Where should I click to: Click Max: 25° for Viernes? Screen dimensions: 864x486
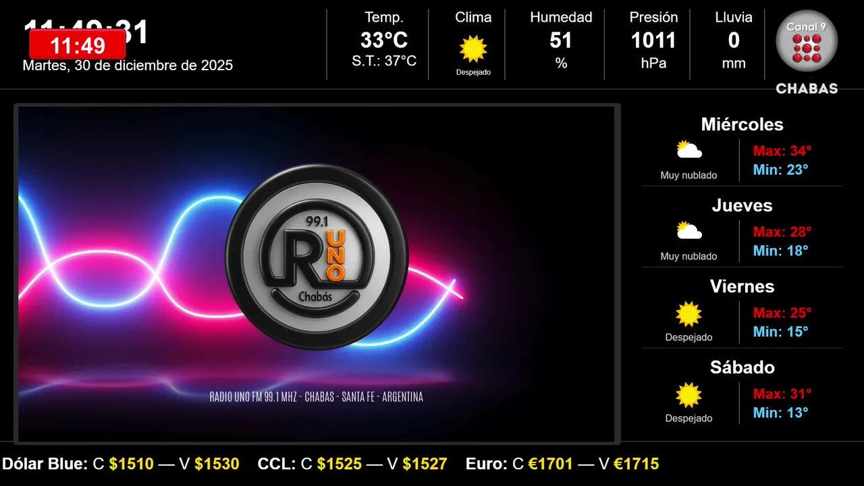tap(782, 313)
